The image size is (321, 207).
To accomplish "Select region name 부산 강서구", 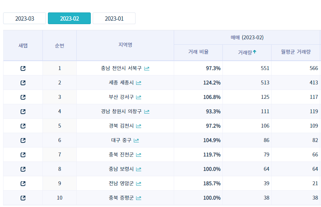I will [121, 97].
